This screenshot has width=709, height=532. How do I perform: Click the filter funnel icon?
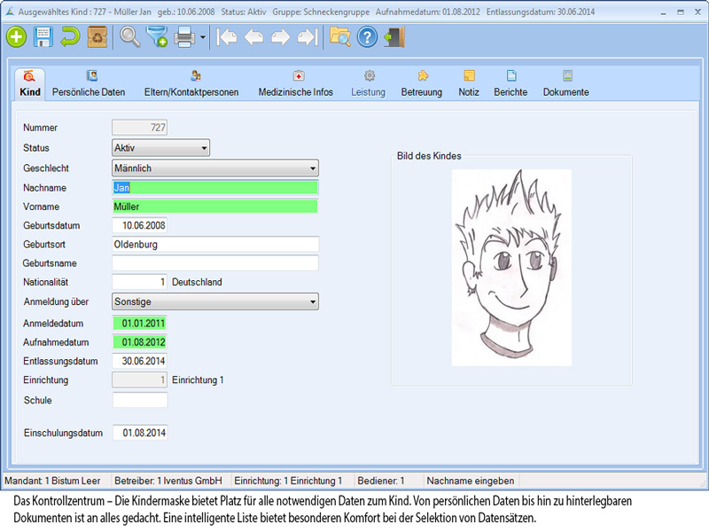(157, 37)
